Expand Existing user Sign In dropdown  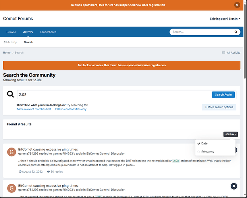click(x=225, y=19)
